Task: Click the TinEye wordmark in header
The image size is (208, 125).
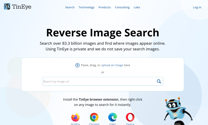Action: tap(22, 7)
